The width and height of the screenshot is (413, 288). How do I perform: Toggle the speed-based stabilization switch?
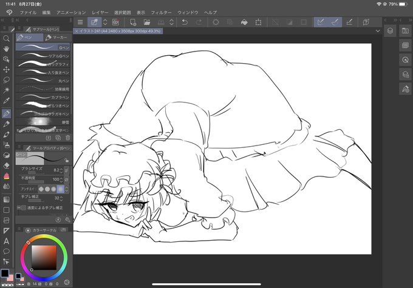tap(22, 208)
